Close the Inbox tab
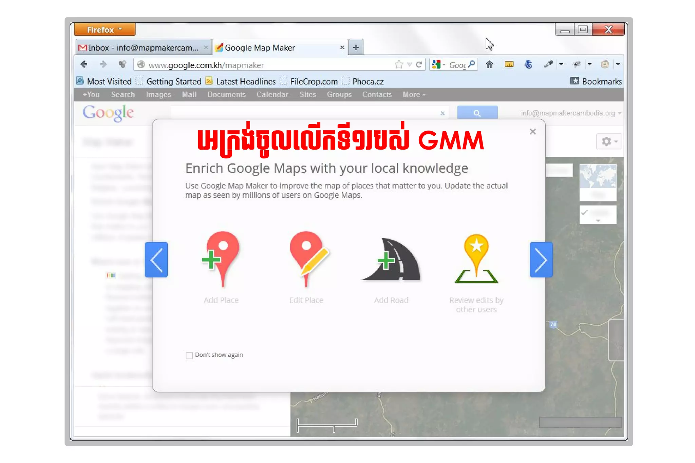This screenshot has height=463, width=695. (x=206, y=47)
